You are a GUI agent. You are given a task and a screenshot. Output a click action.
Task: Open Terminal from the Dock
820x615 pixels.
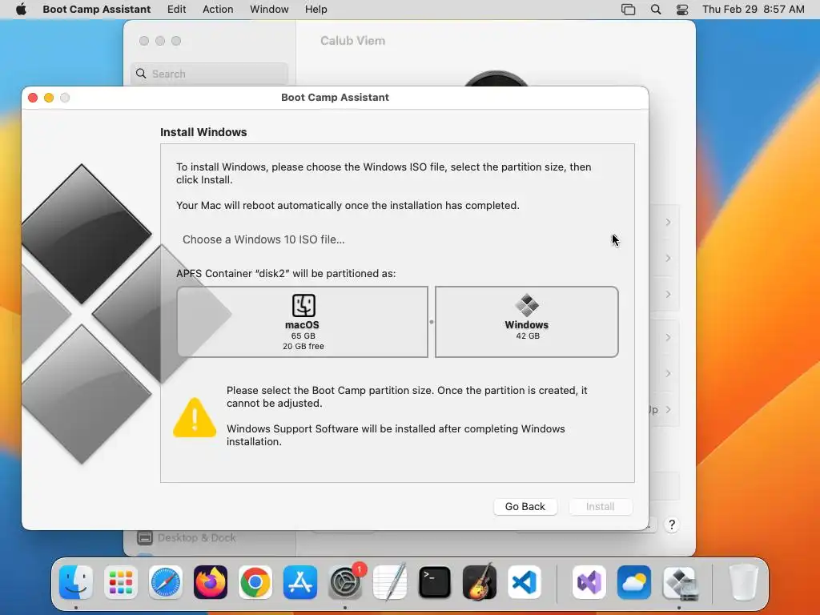point(435,582)
